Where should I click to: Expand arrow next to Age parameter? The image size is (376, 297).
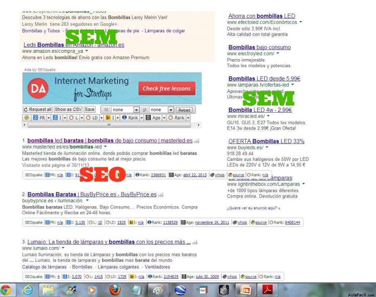(164, 118)
